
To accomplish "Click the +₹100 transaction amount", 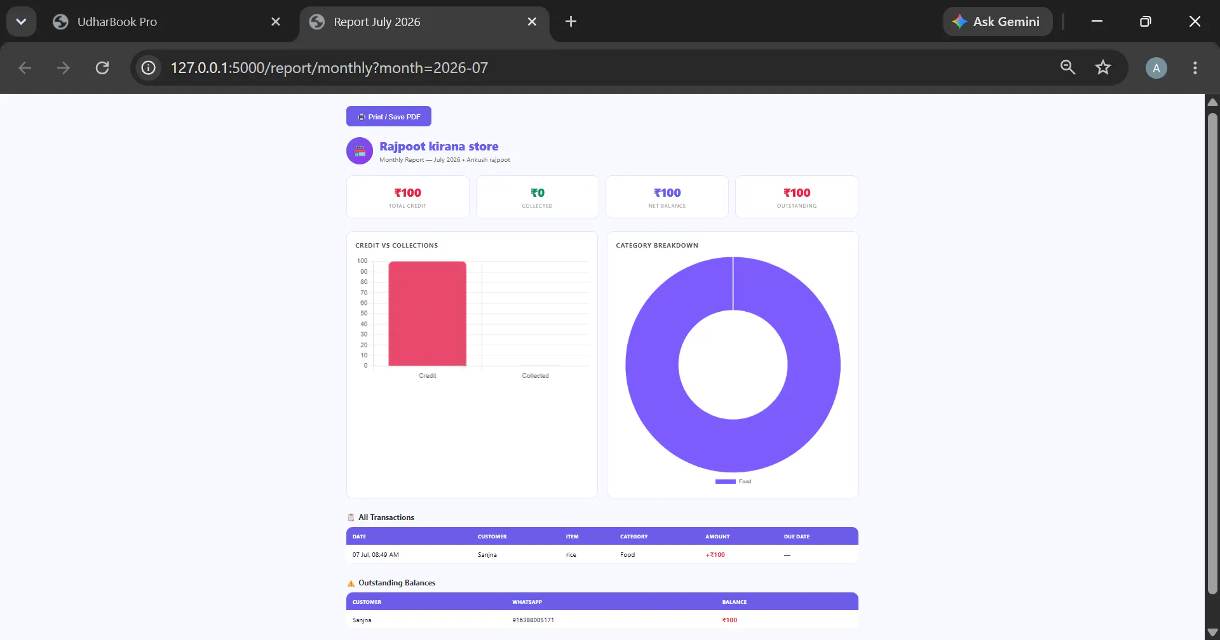I will (x=715, y=555).
